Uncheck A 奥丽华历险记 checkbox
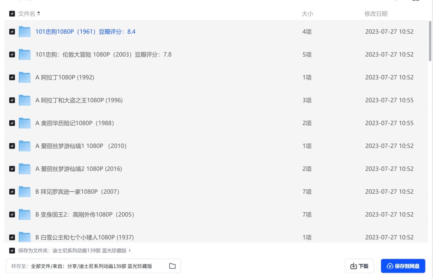Screen dimensions: 433x279 [x=12, y=123]
